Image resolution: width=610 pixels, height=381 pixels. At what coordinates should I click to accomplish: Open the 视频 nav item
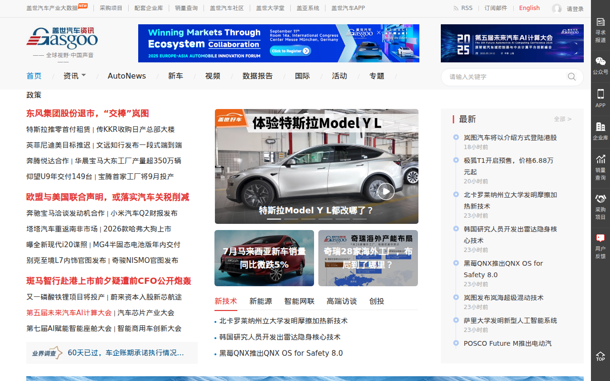pyautogui.click(x=213, y=76)
